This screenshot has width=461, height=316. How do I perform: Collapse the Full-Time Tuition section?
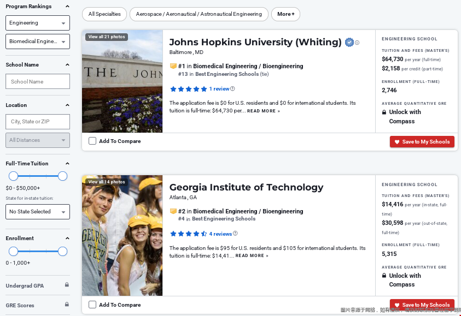point(67,163)
